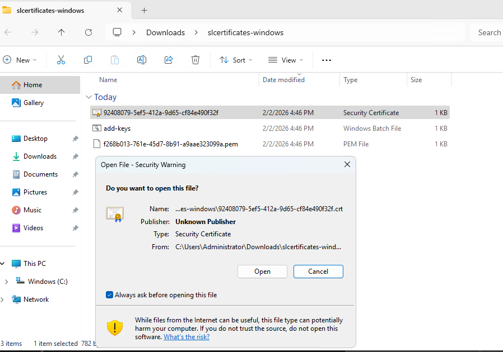This screenshot has width=503, height=352.
Task: Open Downloads in the sidebar
Action: pos(40,156)
